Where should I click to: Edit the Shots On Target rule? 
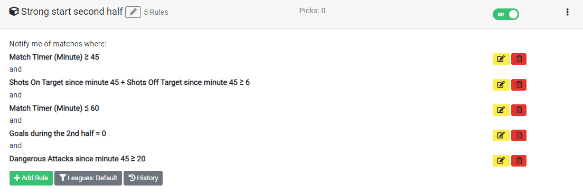click(501, 85)
